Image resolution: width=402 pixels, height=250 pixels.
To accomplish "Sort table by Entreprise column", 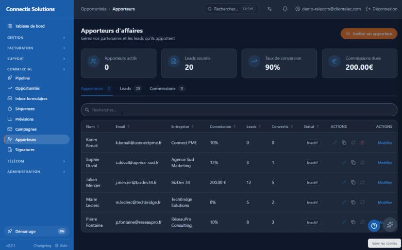I will tap(183, 126).
